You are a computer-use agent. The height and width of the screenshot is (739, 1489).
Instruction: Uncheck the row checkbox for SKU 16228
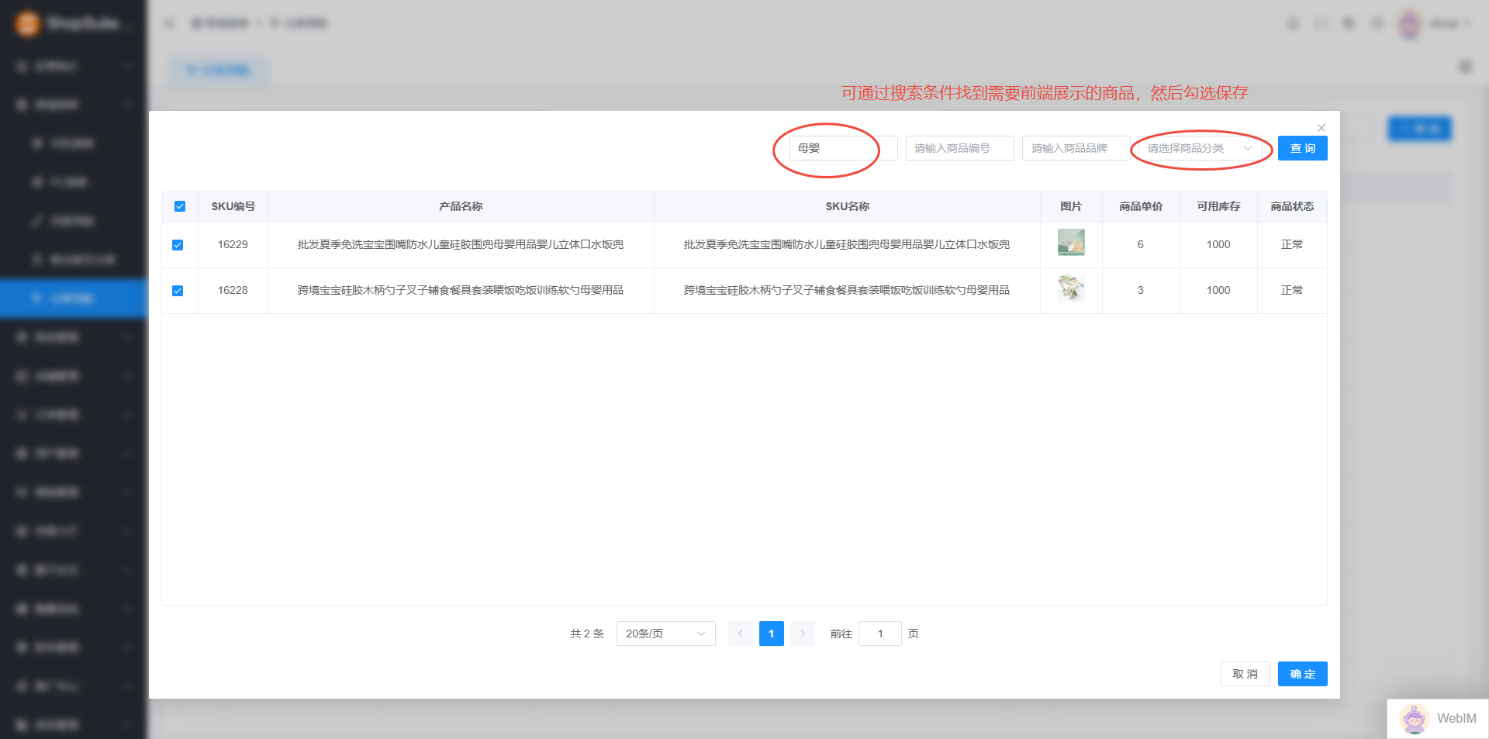(178, 291)
